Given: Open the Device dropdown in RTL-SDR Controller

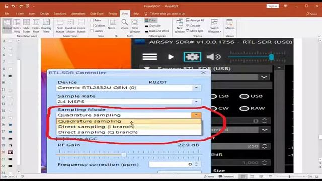Looking at the screenshot, I should 196,88.
